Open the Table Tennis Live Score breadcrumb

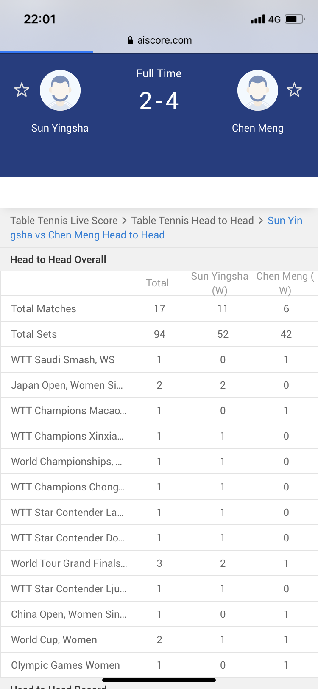tap(64, 221)
